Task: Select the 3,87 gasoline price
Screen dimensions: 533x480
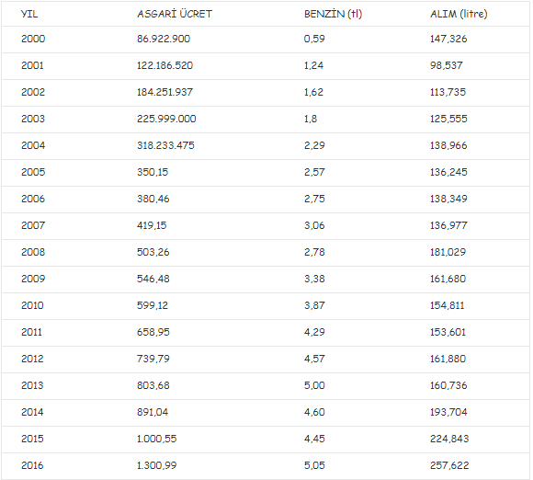Action: click(x=314, y=305)
